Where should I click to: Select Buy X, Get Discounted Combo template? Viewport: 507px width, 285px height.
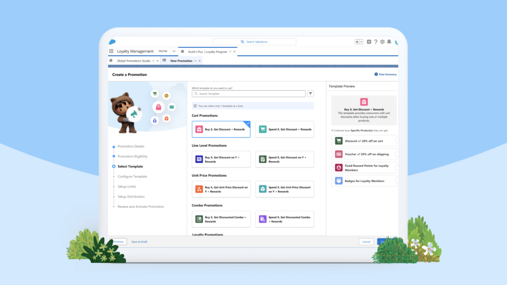[x=221, y=219]
